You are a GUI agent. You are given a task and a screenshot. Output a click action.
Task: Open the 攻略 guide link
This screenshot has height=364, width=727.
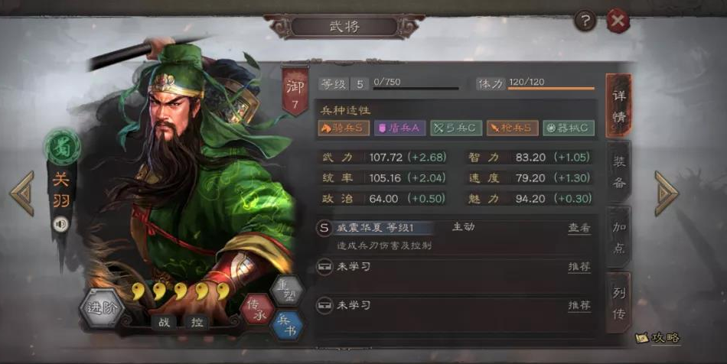click(658, 337)
